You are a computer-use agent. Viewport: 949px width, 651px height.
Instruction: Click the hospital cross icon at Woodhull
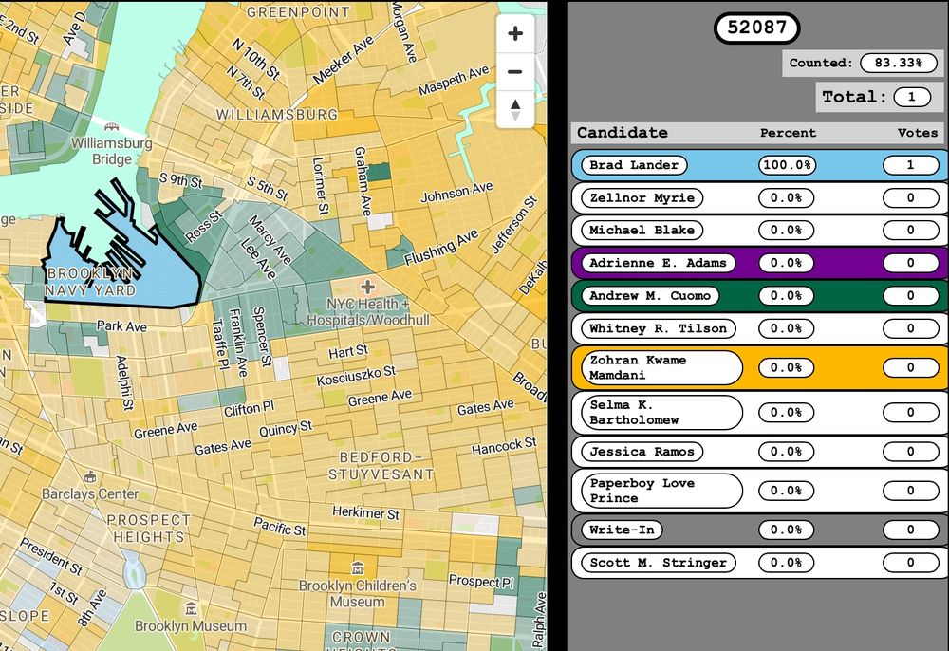point(367,287)
